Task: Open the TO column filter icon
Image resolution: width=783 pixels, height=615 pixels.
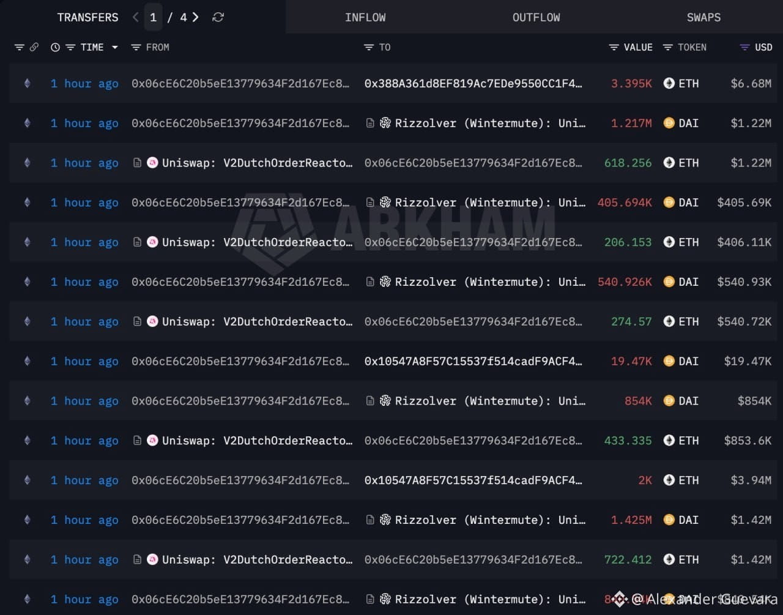Action: 369,47
